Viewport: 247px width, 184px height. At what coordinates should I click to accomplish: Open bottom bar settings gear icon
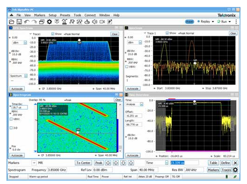[x=235, y=170]
